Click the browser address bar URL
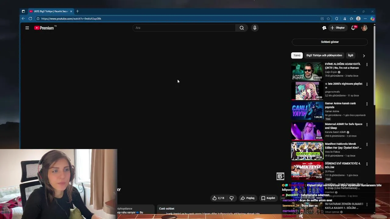The height and width of the screenshot is (219, 390). [71, 19]
